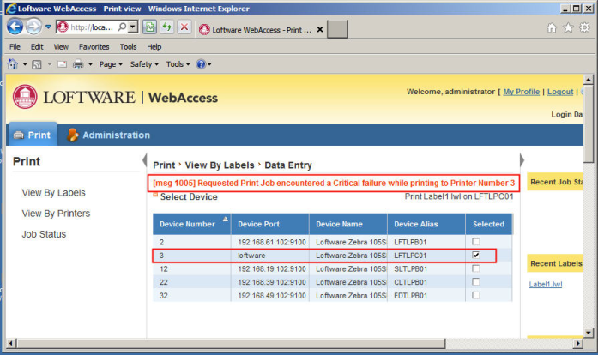The image size is (598, 355).
Task: Switch to the Administration tab
Action: (109, 135)
